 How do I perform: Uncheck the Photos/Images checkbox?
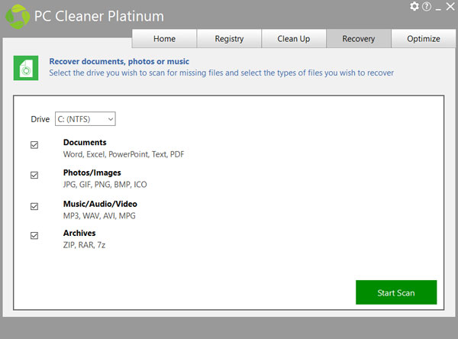34,175
